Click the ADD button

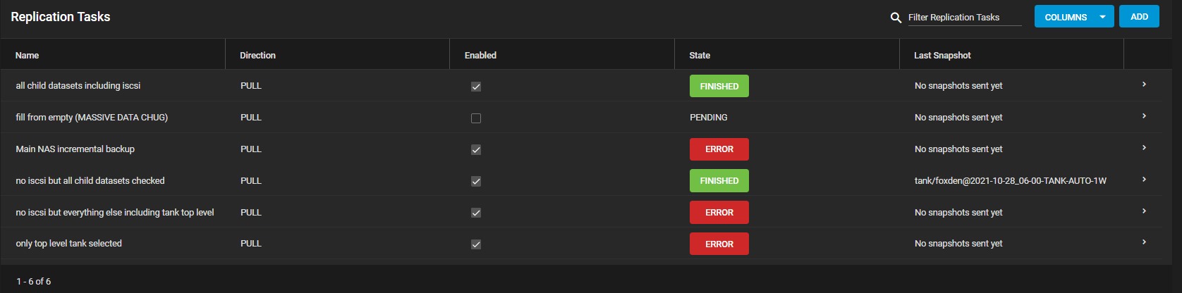click(1139, 16)
